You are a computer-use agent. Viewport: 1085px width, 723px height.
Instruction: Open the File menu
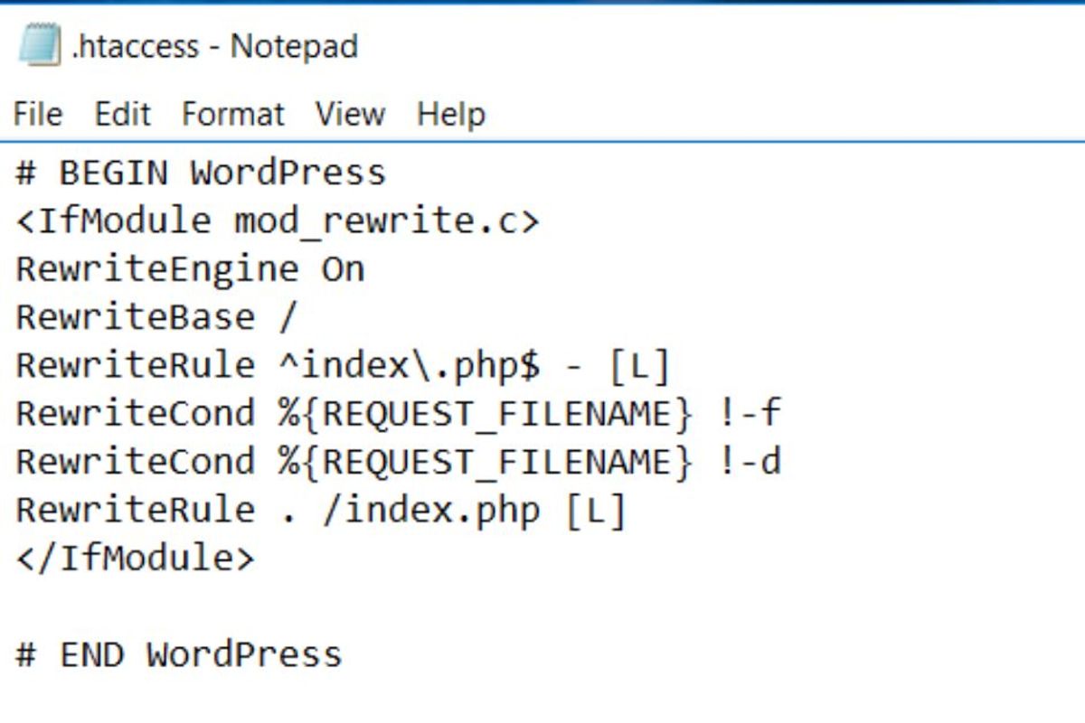click(x=36, y=114)
